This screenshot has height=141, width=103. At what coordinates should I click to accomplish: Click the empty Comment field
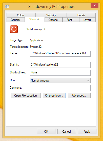click(x=60, y=88)
